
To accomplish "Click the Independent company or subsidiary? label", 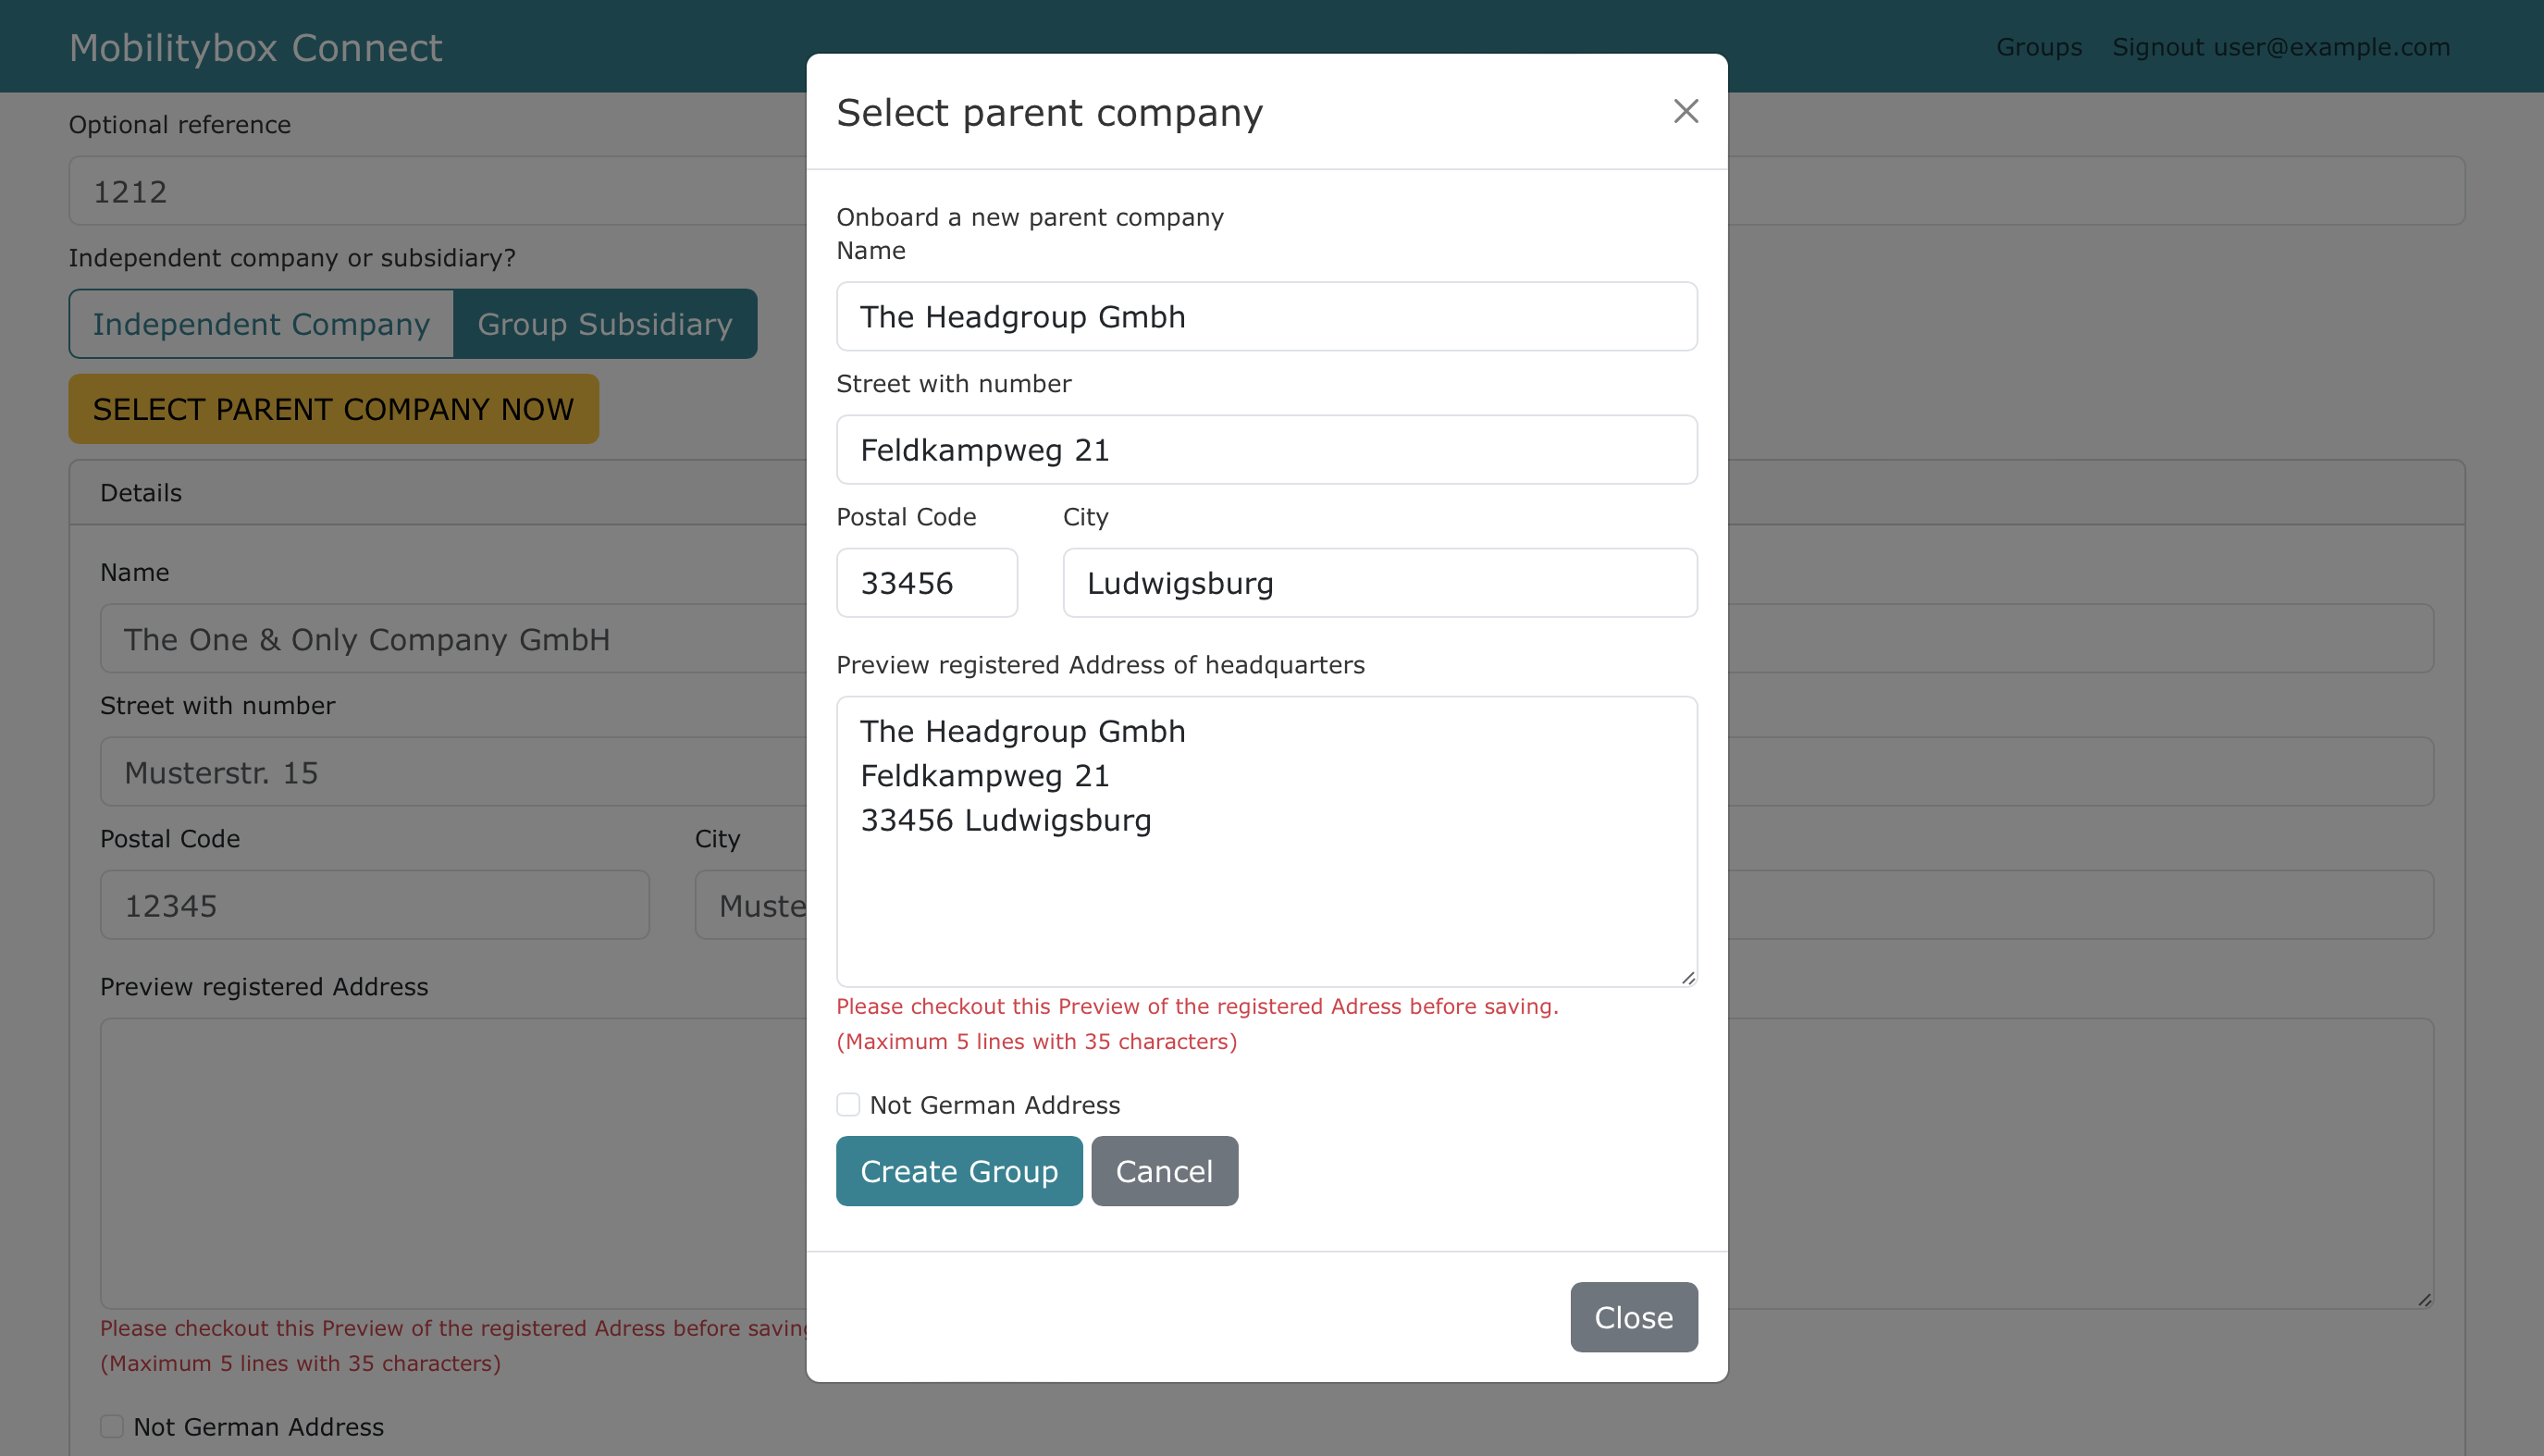I will coord(292,258).
